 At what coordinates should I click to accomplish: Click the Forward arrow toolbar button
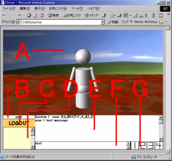coord(20,15)
